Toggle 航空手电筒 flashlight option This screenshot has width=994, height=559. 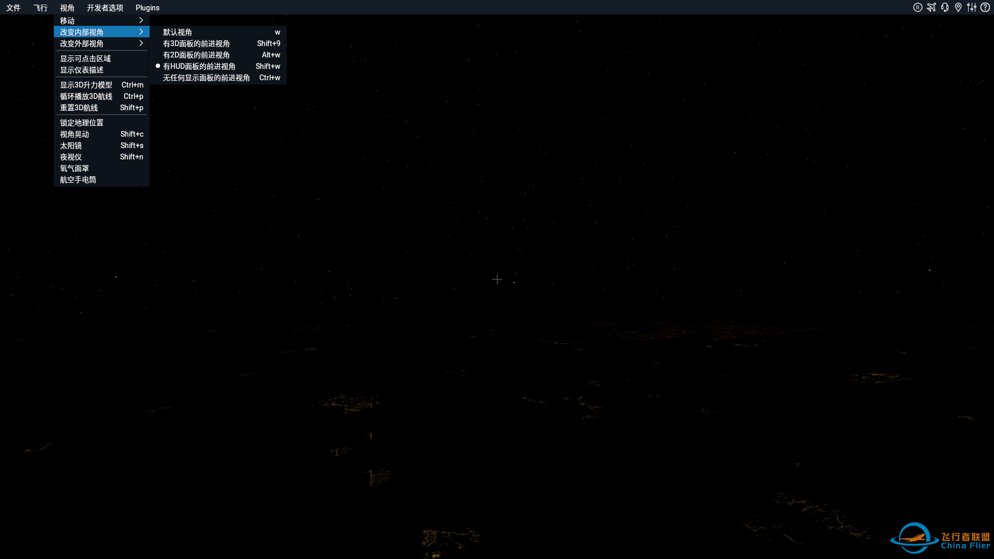coord(101,180)
